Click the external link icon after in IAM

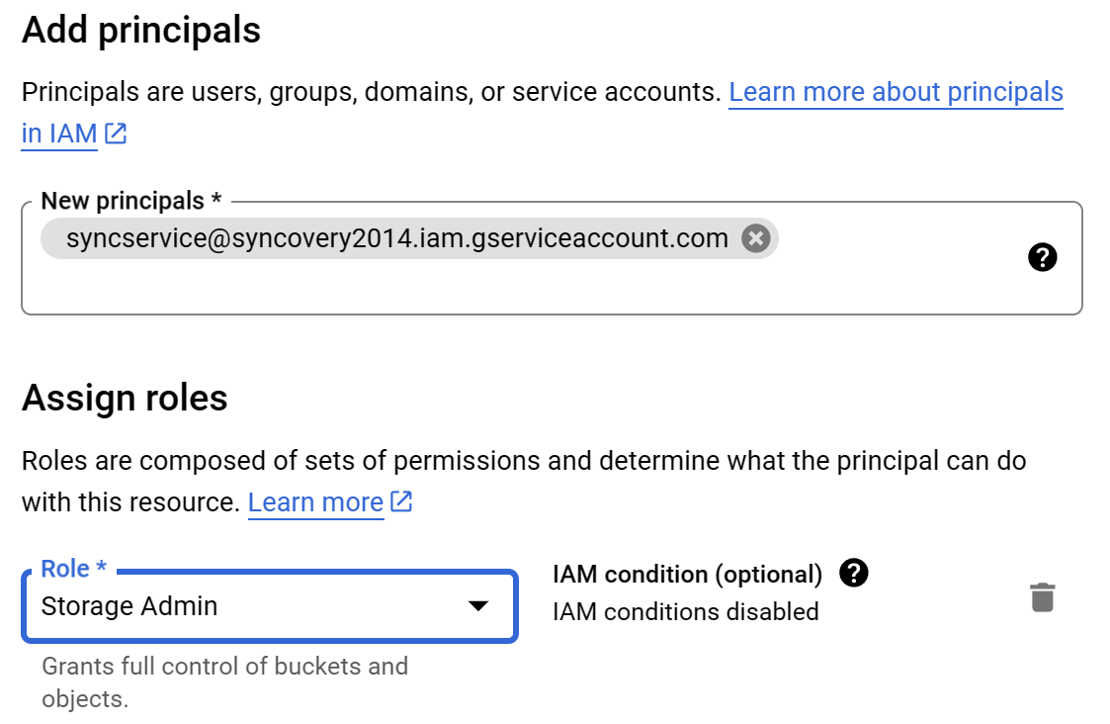click(x=115, y=133)
